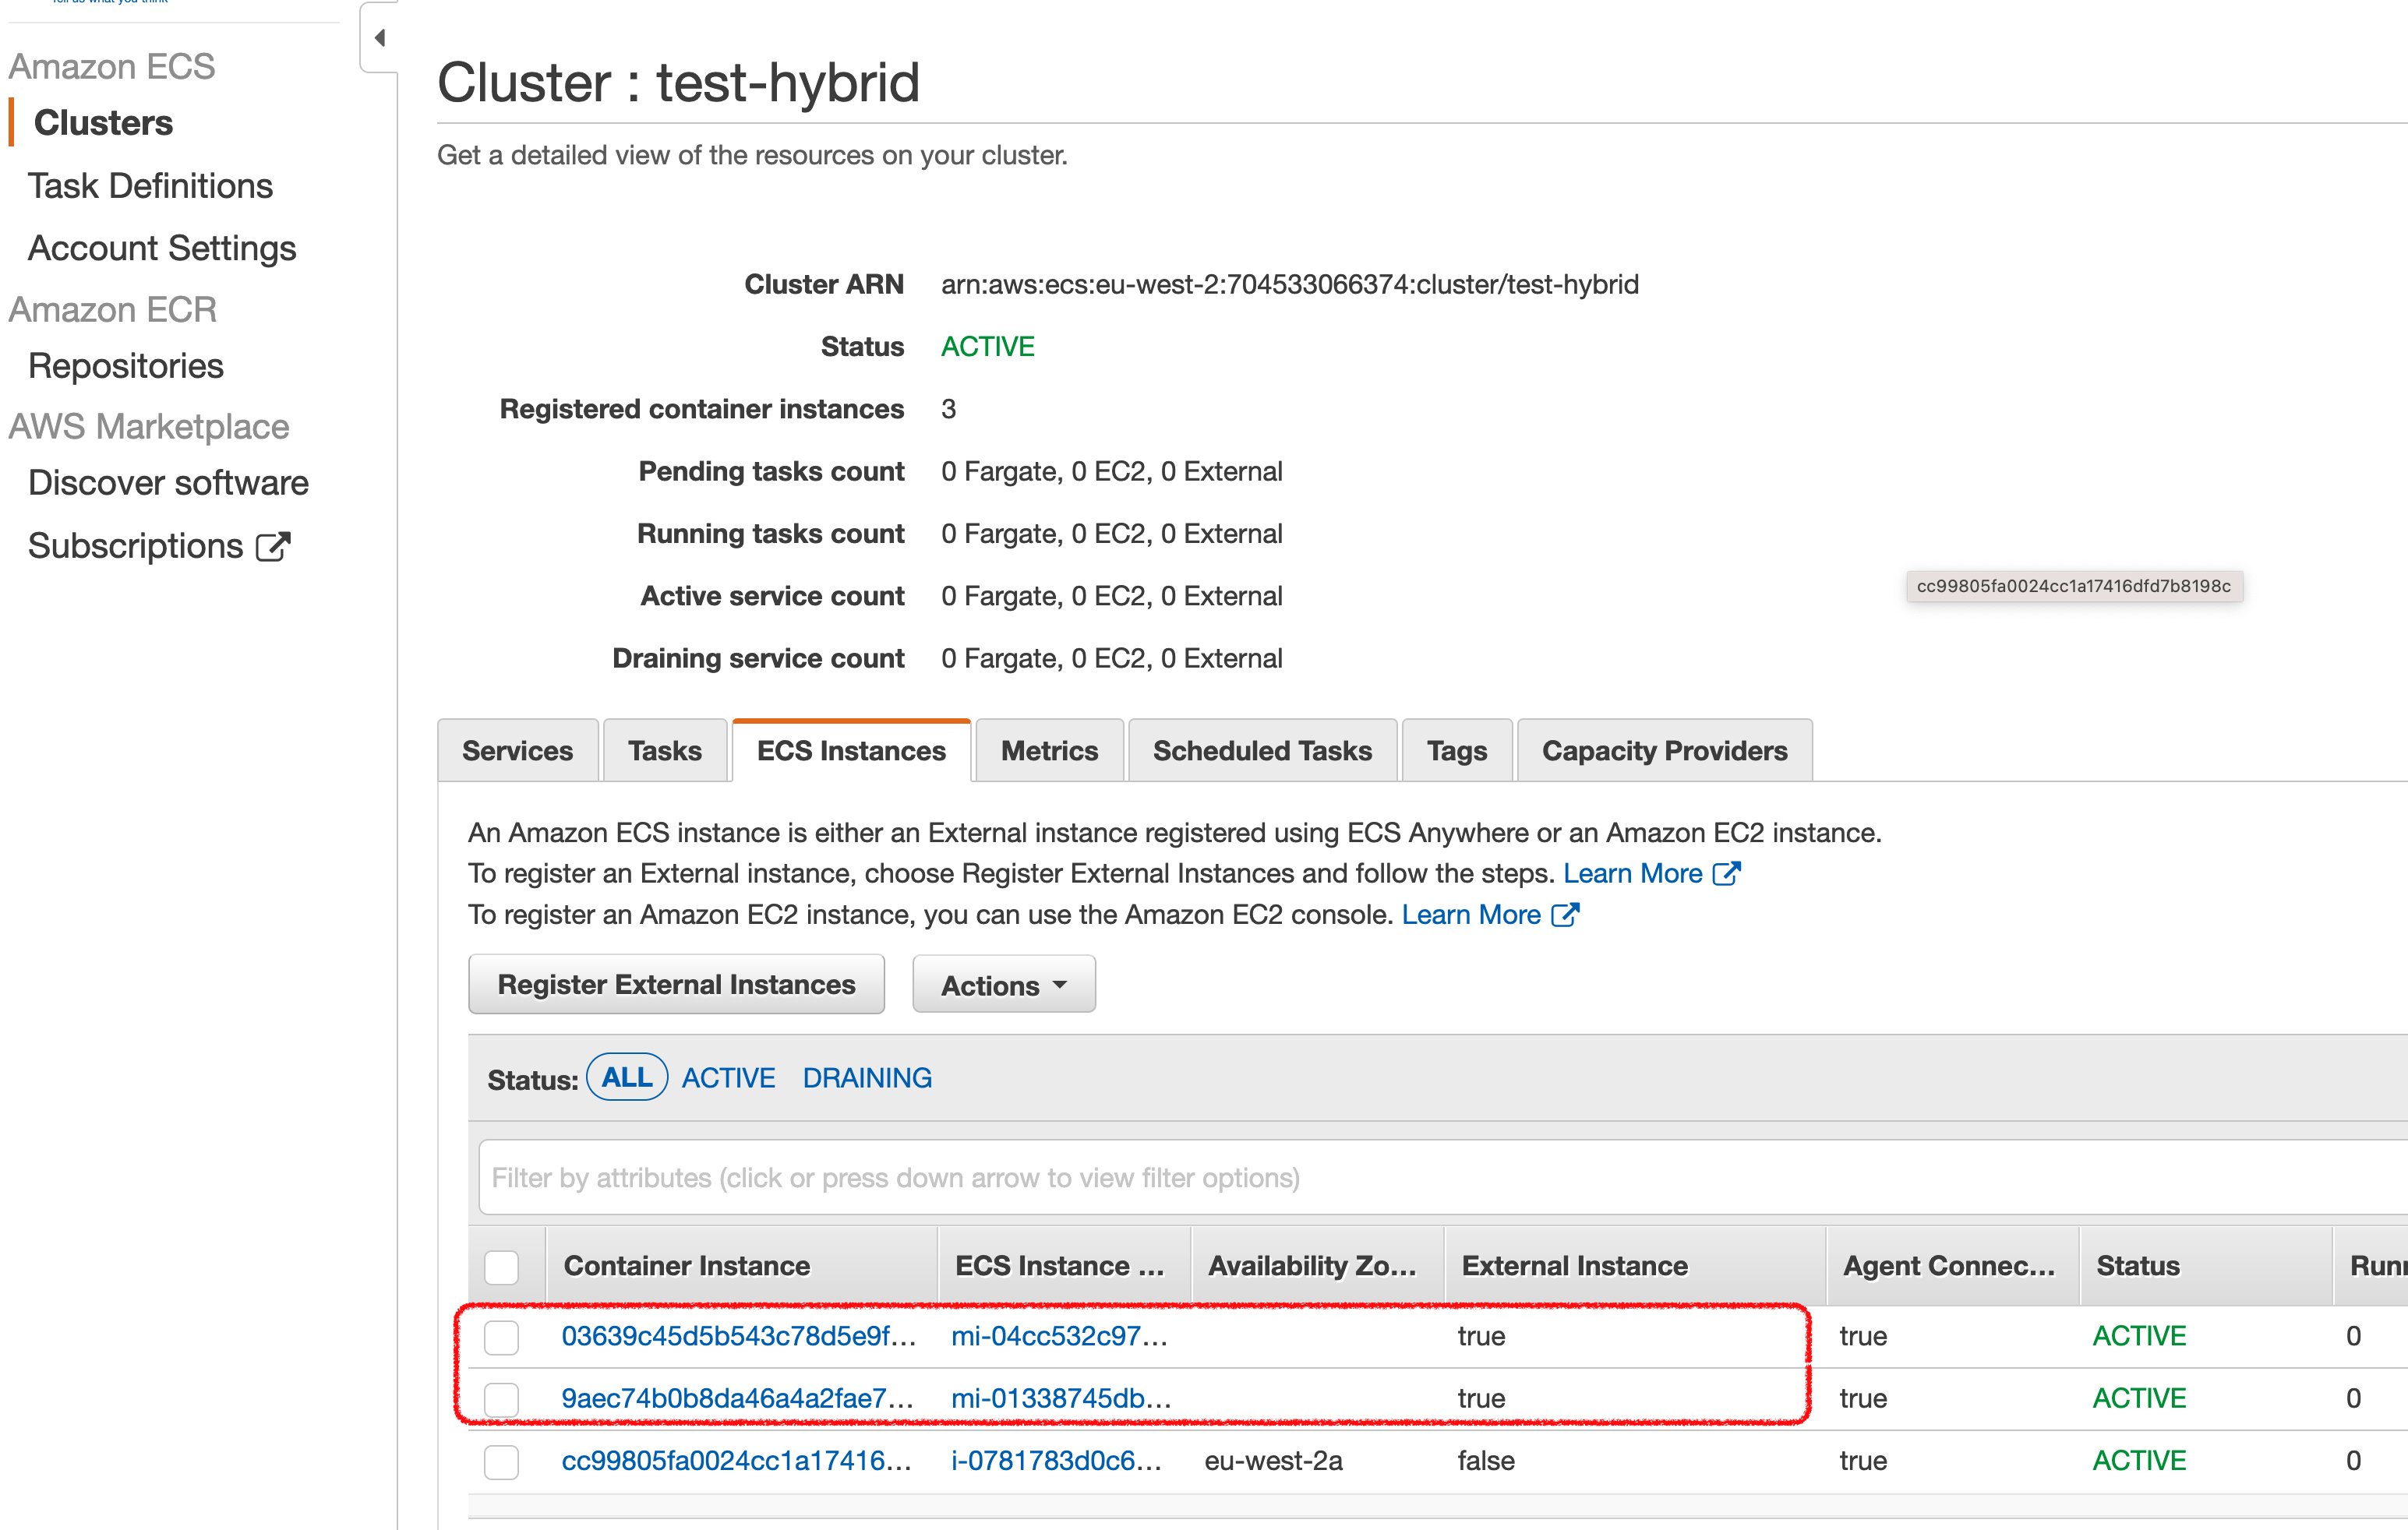Click external link icon after first Learn More
Screen dimensions: 2408x1530
[1727, 873]
